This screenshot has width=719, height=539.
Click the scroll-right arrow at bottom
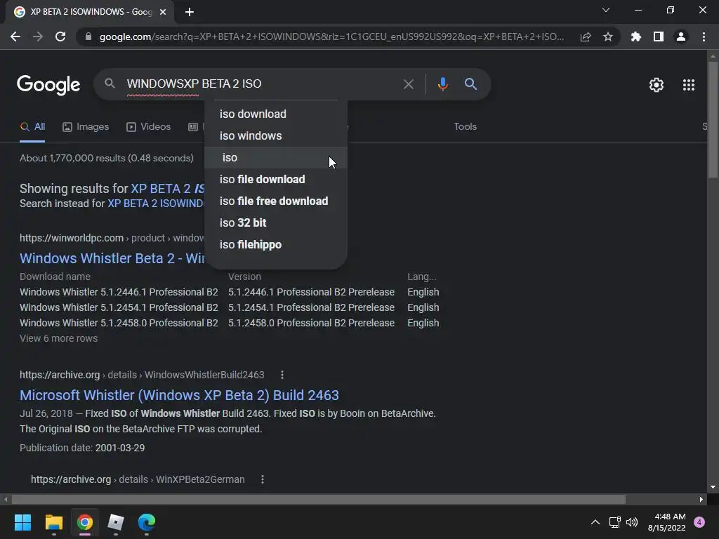click(x=701, y=499)
